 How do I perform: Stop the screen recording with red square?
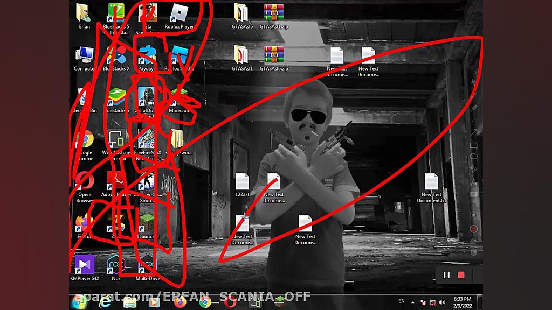pos(461,275)
